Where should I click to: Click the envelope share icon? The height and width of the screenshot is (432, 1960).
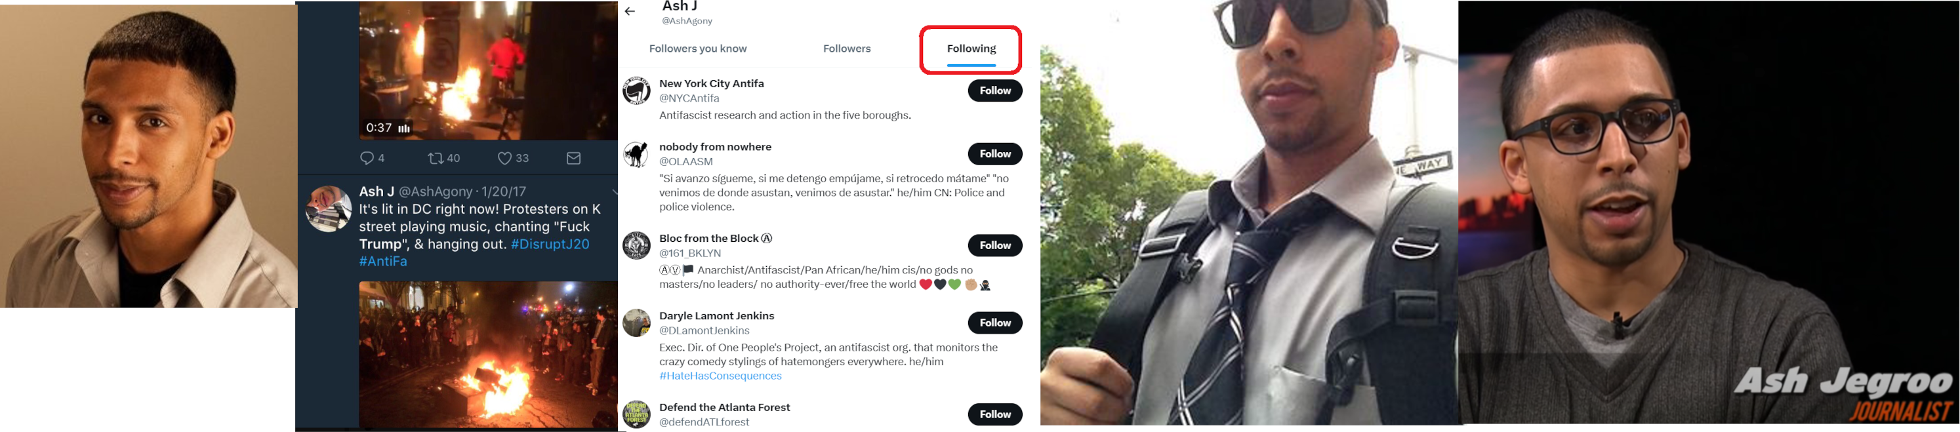point(574,158)
